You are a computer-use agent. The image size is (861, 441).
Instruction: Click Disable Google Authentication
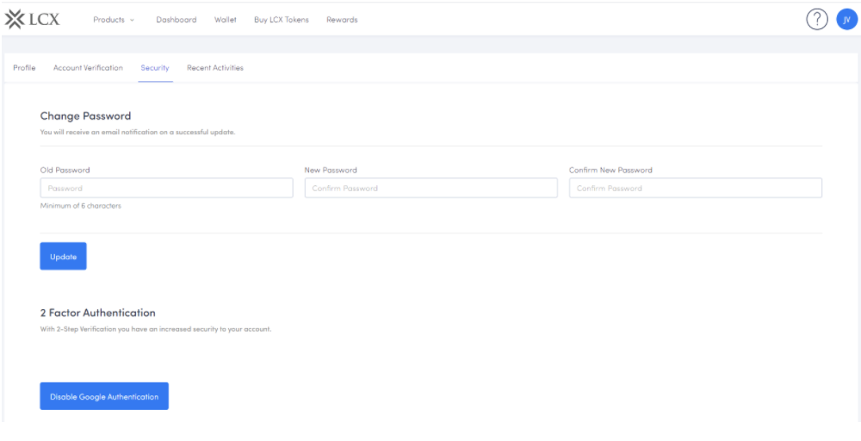point(104,396)
